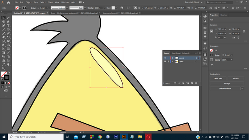Open stroke weight dropdown in Properties
The image size is (249, 140).
[x=231, y=55]
